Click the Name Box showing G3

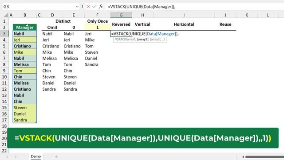click(x=39, y=7)
